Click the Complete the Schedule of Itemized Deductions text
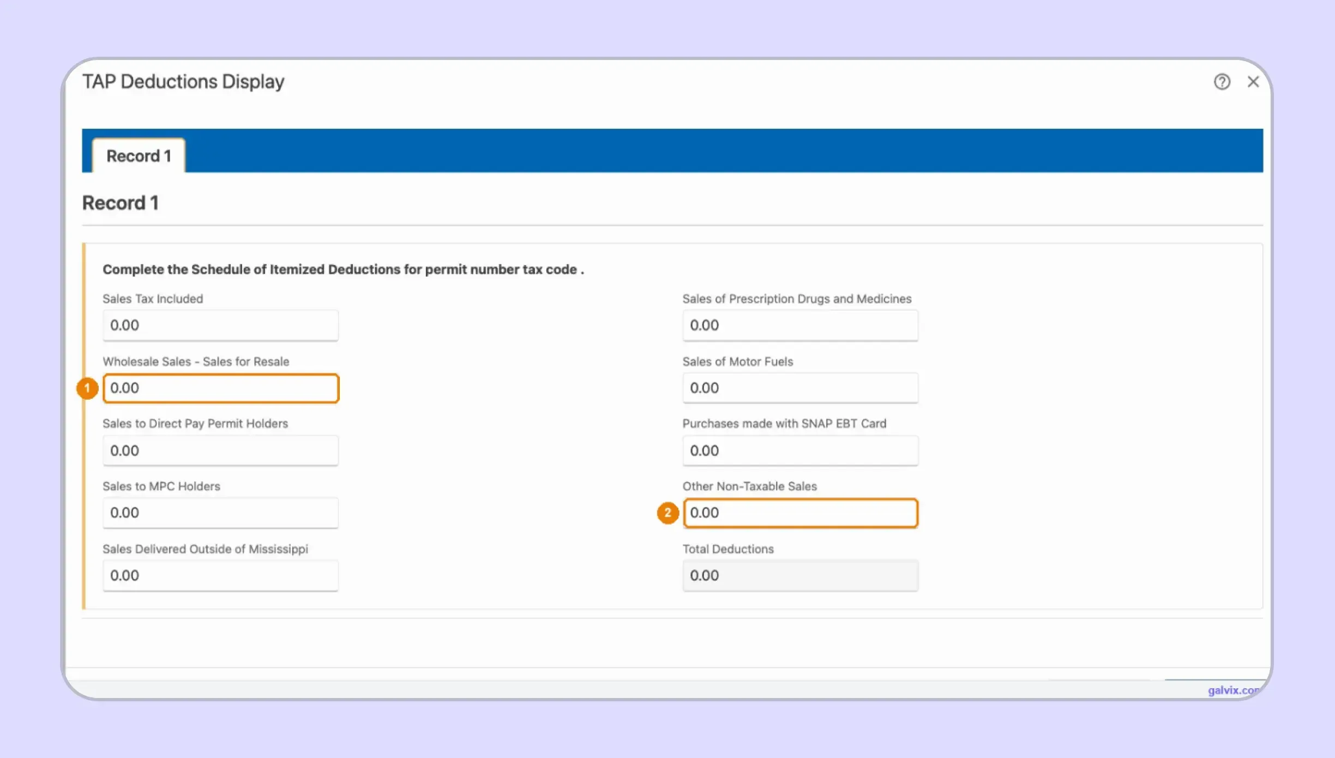 (x=343, y=269)
